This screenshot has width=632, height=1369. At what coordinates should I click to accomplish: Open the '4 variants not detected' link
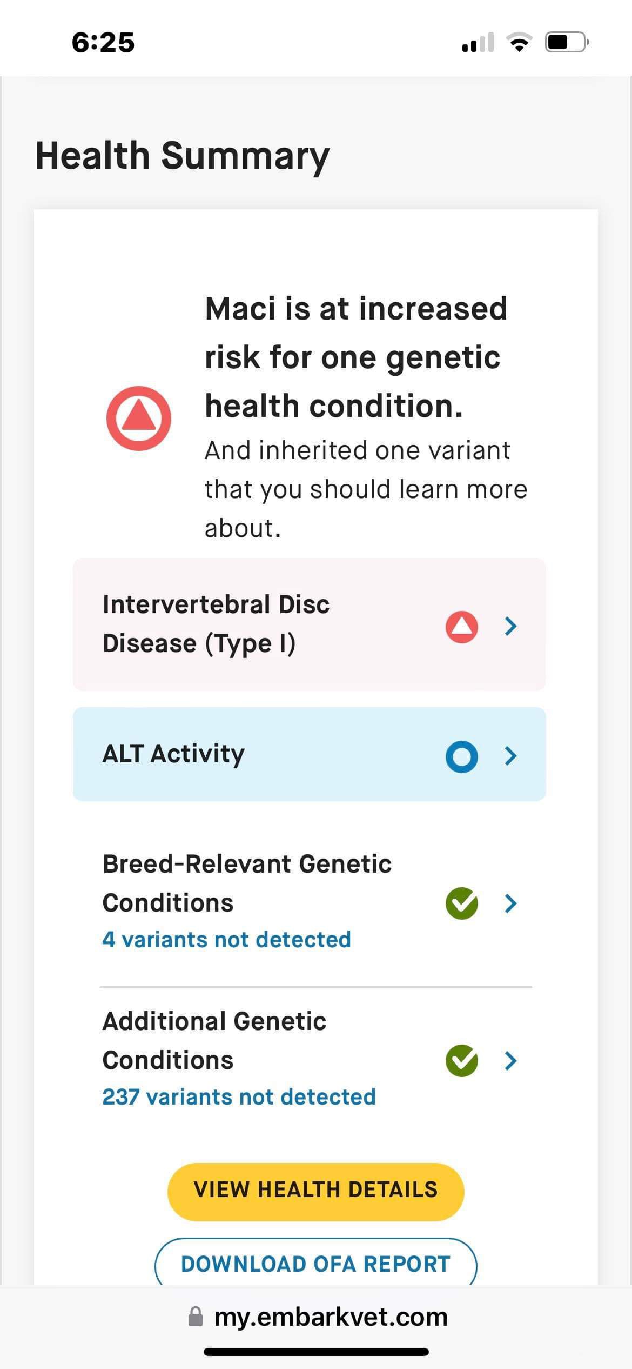point(226,940)
